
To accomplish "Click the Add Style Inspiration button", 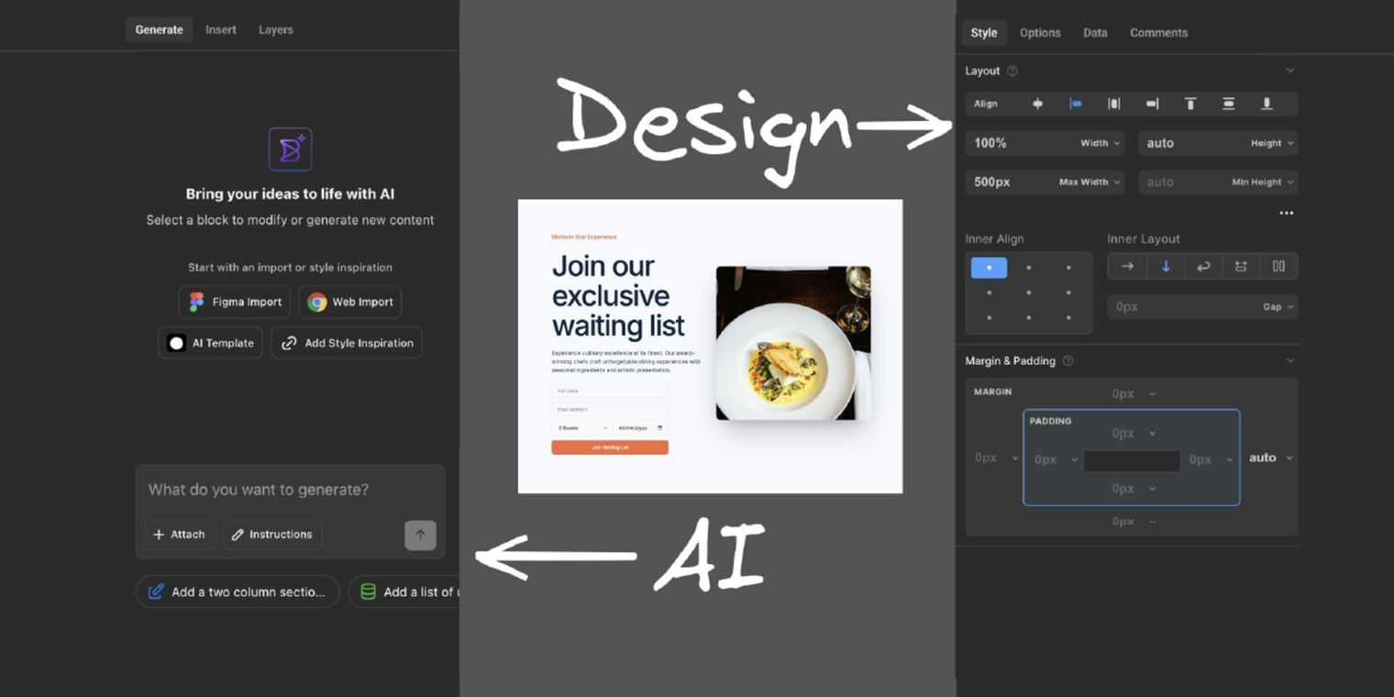I will (347, 343).
